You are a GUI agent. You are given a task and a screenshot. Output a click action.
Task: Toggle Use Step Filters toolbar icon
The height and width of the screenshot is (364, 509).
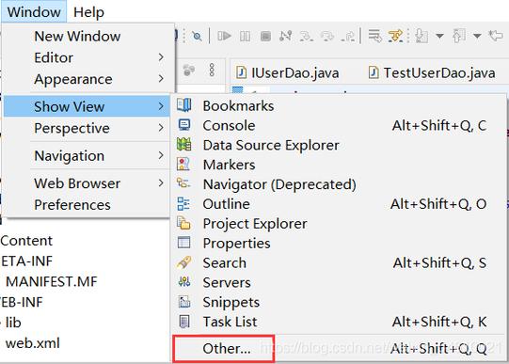396,36
